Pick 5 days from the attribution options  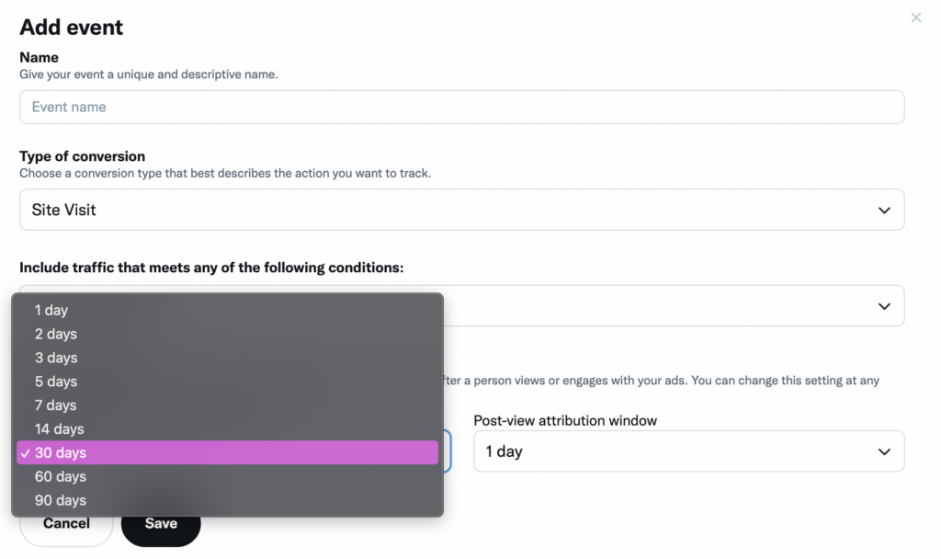(x=55, y=382)
